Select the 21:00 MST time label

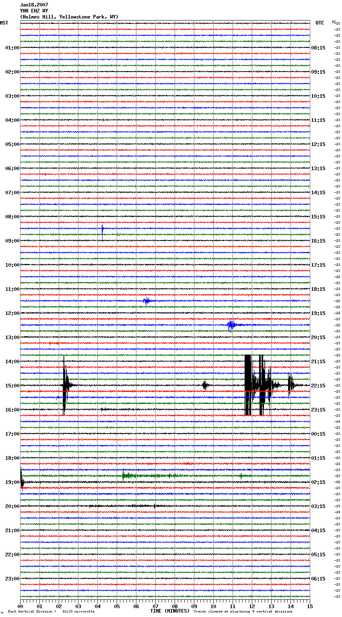point(12,531)
